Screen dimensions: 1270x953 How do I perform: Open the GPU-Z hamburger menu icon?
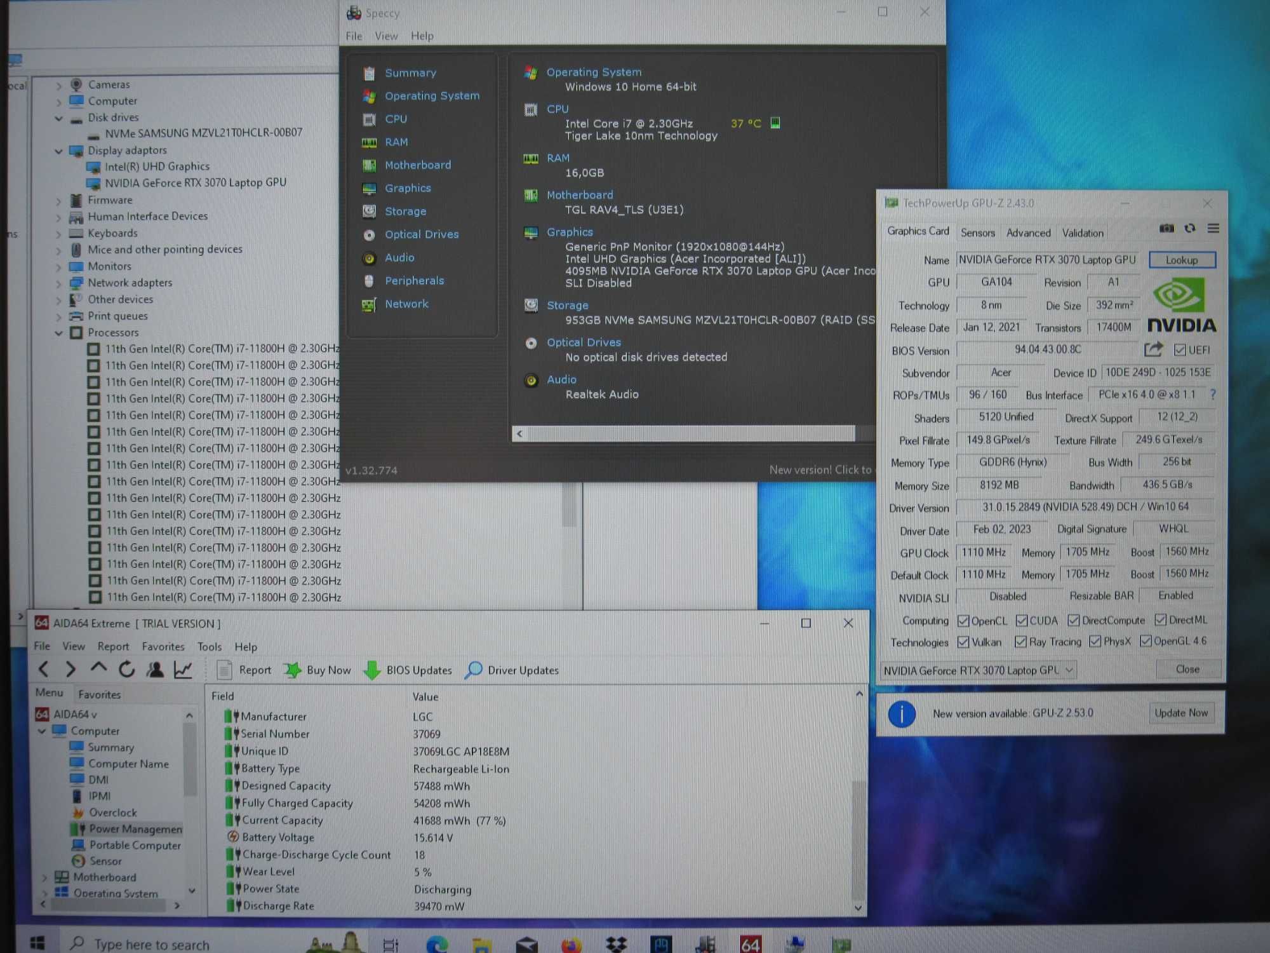pos(1213,228)
